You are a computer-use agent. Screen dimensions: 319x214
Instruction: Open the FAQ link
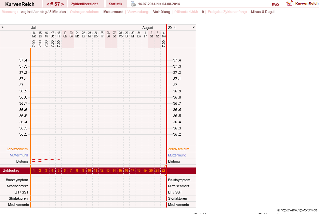pos(275,5)
